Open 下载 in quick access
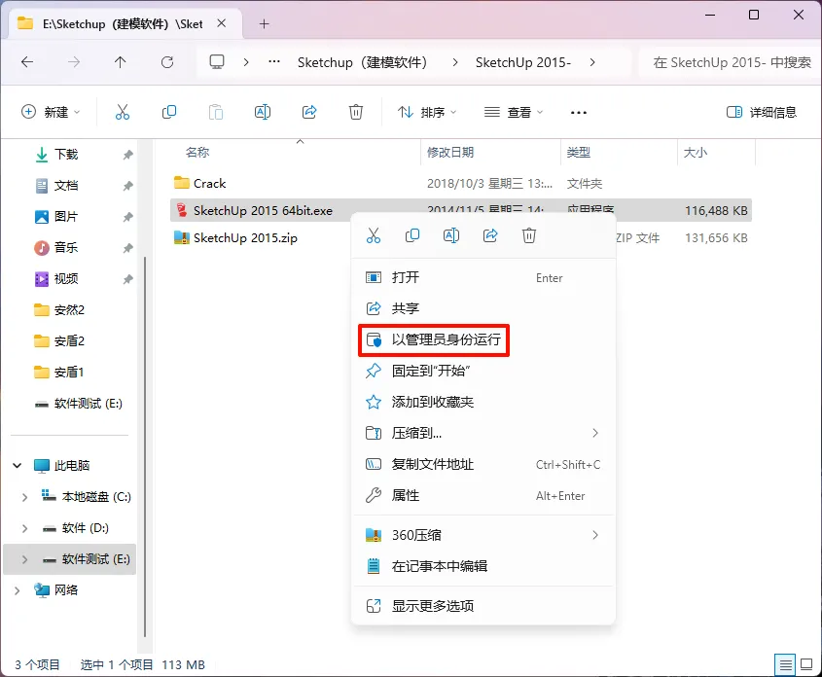This screenshot has height=677, width=822. 66,155
